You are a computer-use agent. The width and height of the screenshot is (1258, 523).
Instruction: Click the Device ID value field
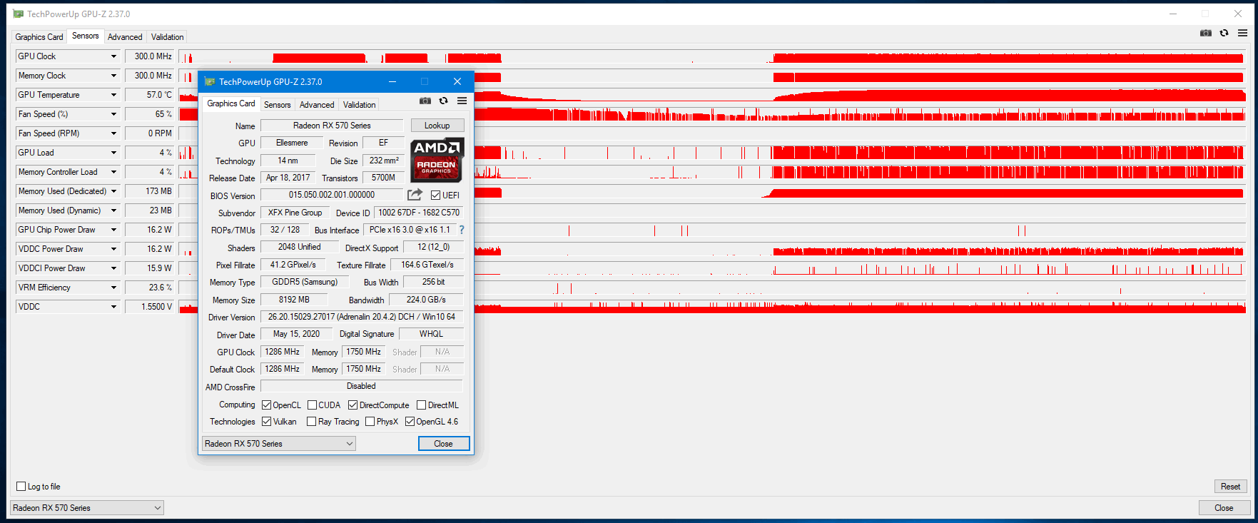[419, 213]
